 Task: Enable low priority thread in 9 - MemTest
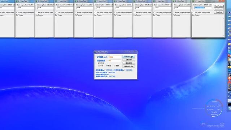174,13
